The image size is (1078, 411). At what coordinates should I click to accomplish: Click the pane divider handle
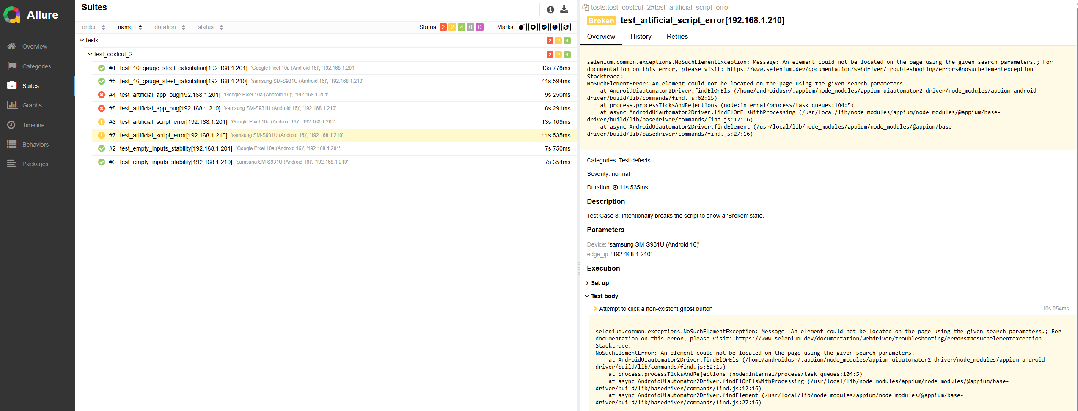[579, 269]
